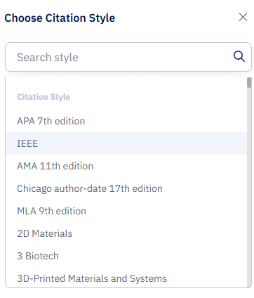Run the style search via magnifier

[x=239, y=57]
